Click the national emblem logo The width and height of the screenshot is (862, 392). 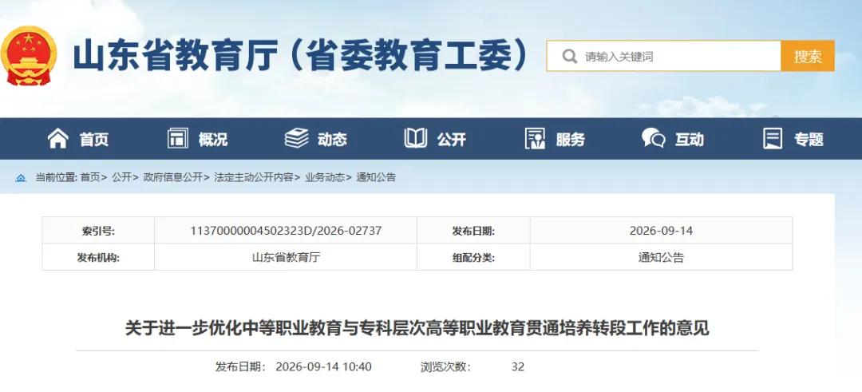(x=29, y=56)
